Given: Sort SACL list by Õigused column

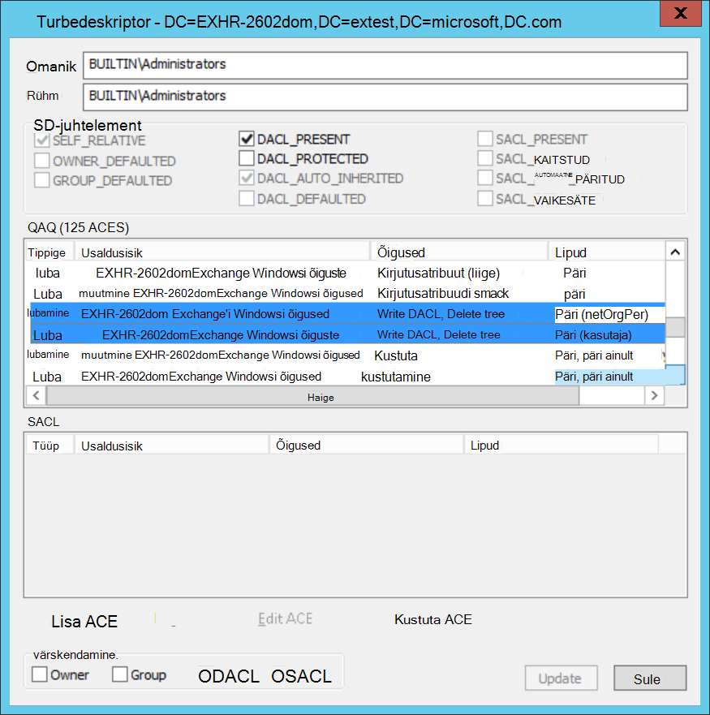Looking at the screenshot, I should tap(367, 445).
